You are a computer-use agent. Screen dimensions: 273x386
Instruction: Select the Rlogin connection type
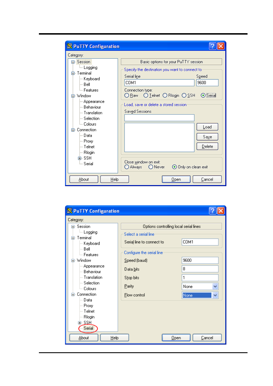(x=165, y=95)
